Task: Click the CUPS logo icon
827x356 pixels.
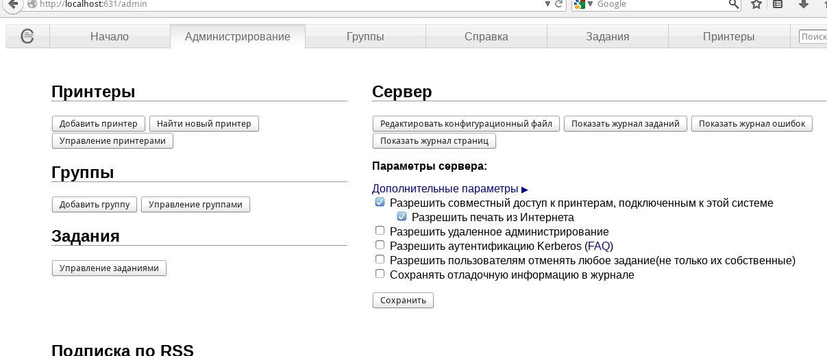Action: 27,37
